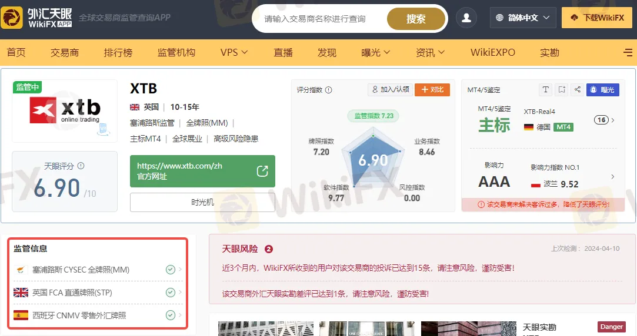Click the 时光机 button

pos(202,202)
